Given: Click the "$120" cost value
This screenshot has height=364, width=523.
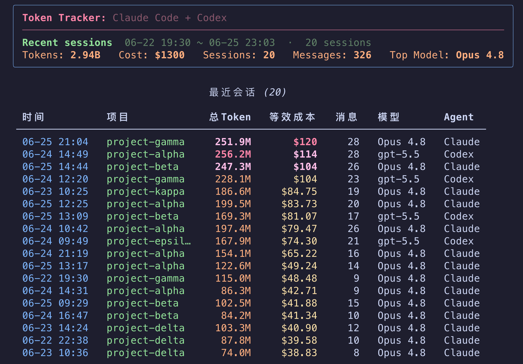Looking at the screenshot, I should (305, 142).
